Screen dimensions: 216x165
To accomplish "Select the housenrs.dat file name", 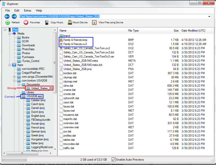I will pos(71,115).
